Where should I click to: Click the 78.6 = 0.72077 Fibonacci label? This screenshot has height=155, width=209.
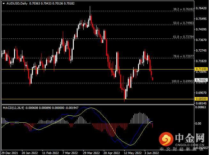pos(183,56)
